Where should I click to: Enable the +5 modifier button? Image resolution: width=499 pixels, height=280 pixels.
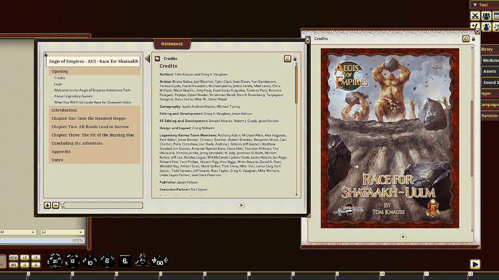(35, 257)
